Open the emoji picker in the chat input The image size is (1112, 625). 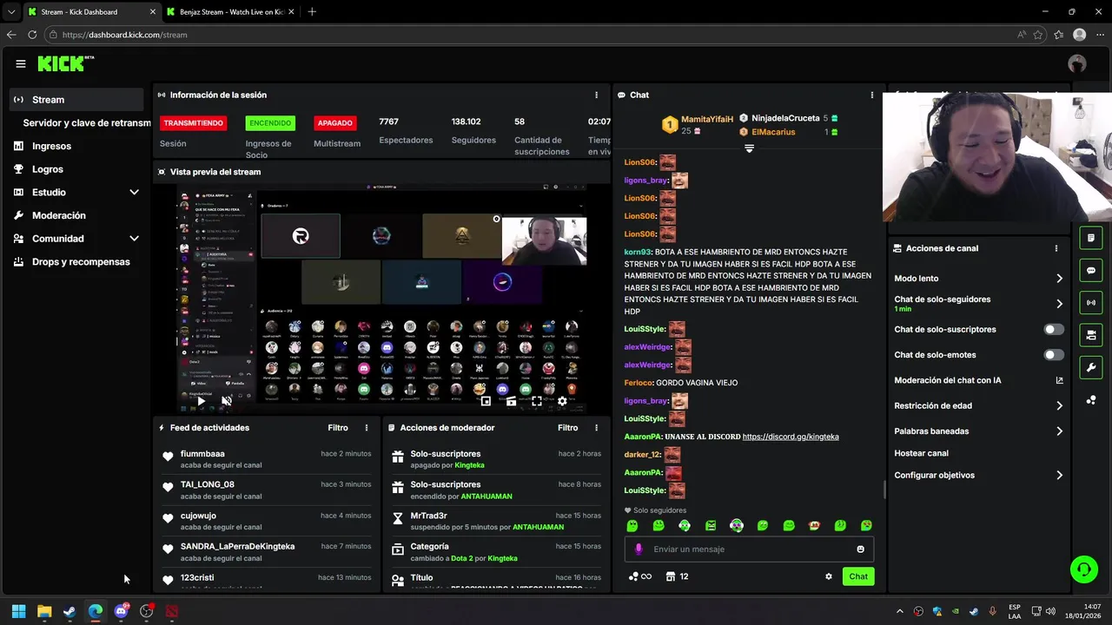(861, 549)
